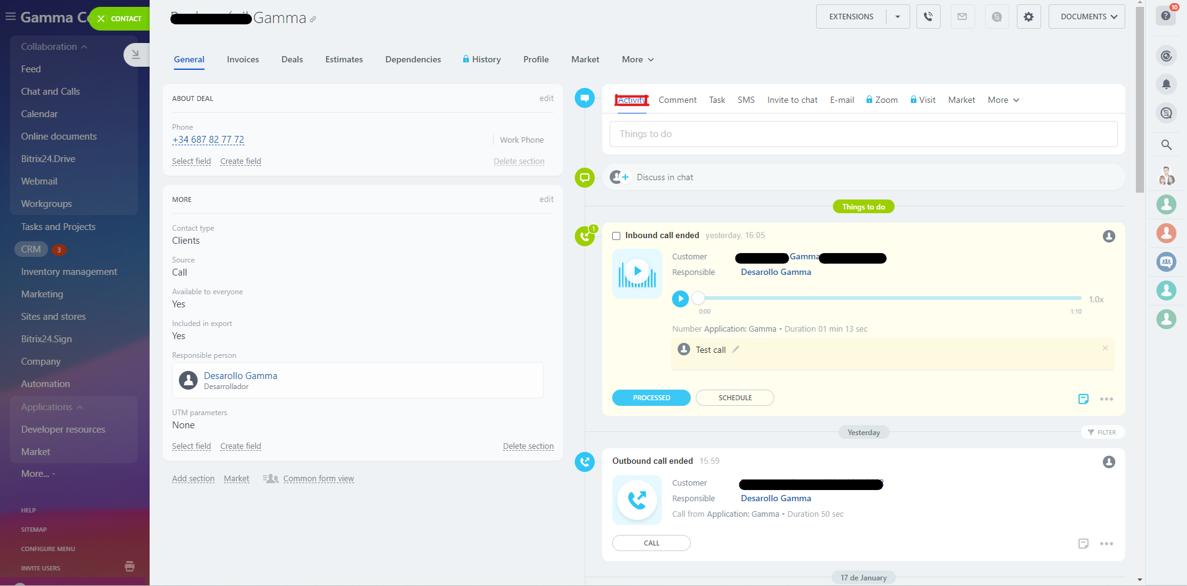1187x586 pixels.
Task: Open the Help question mark icon
Action: pyautogui.click(x=1165, y=16)
